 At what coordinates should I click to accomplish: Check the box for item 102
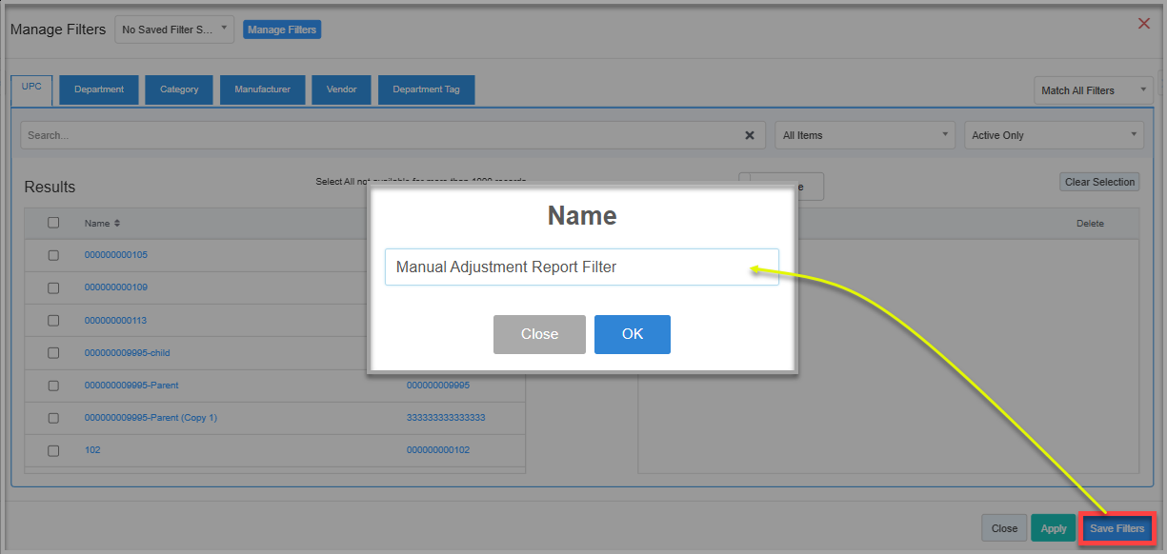[x=53, y=450]
